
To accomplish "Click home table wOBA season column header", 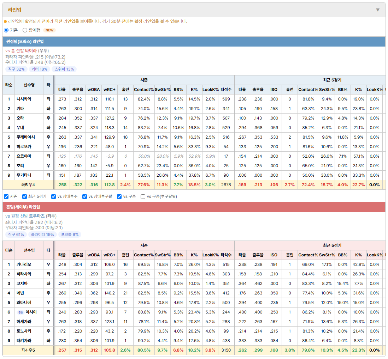I will (x=94, y=255).
